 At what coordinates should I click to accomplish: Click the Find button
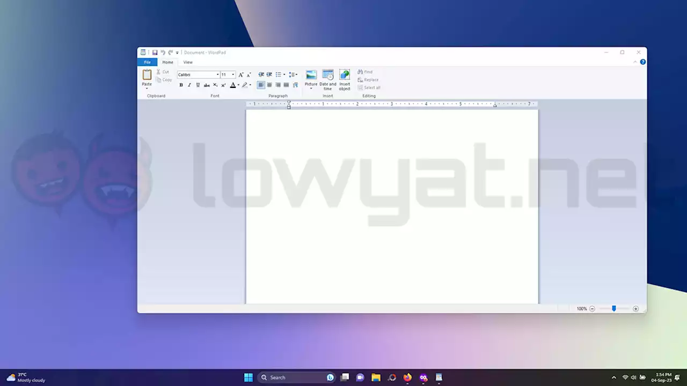point(365,72)
